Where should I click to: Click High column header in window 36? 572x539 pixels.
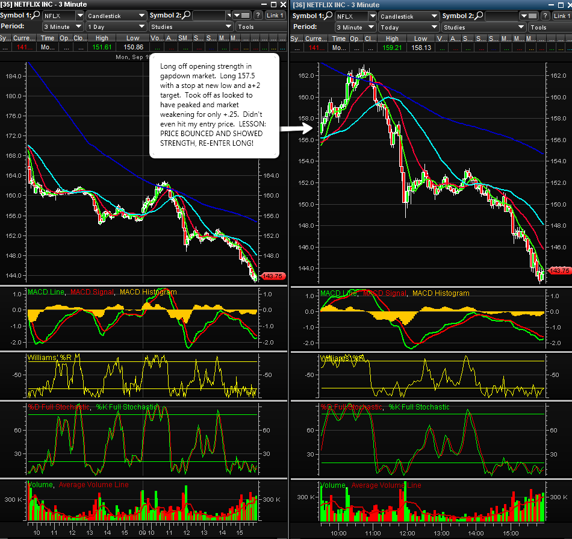coord(392,39)
